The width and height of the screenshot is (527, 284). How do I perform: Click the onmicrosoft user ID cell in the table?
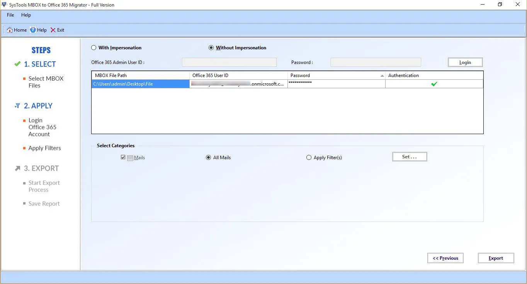click(239, 84)
